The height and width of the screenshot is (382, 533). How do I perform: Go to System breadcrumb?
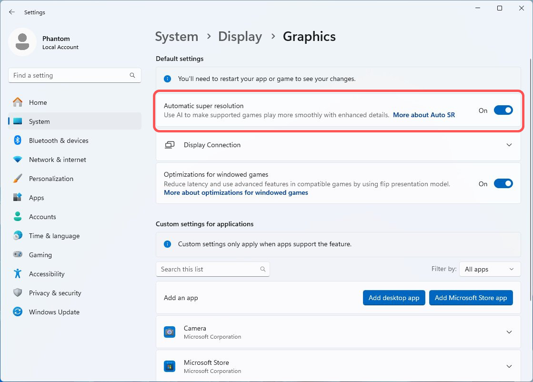[177, 36]
